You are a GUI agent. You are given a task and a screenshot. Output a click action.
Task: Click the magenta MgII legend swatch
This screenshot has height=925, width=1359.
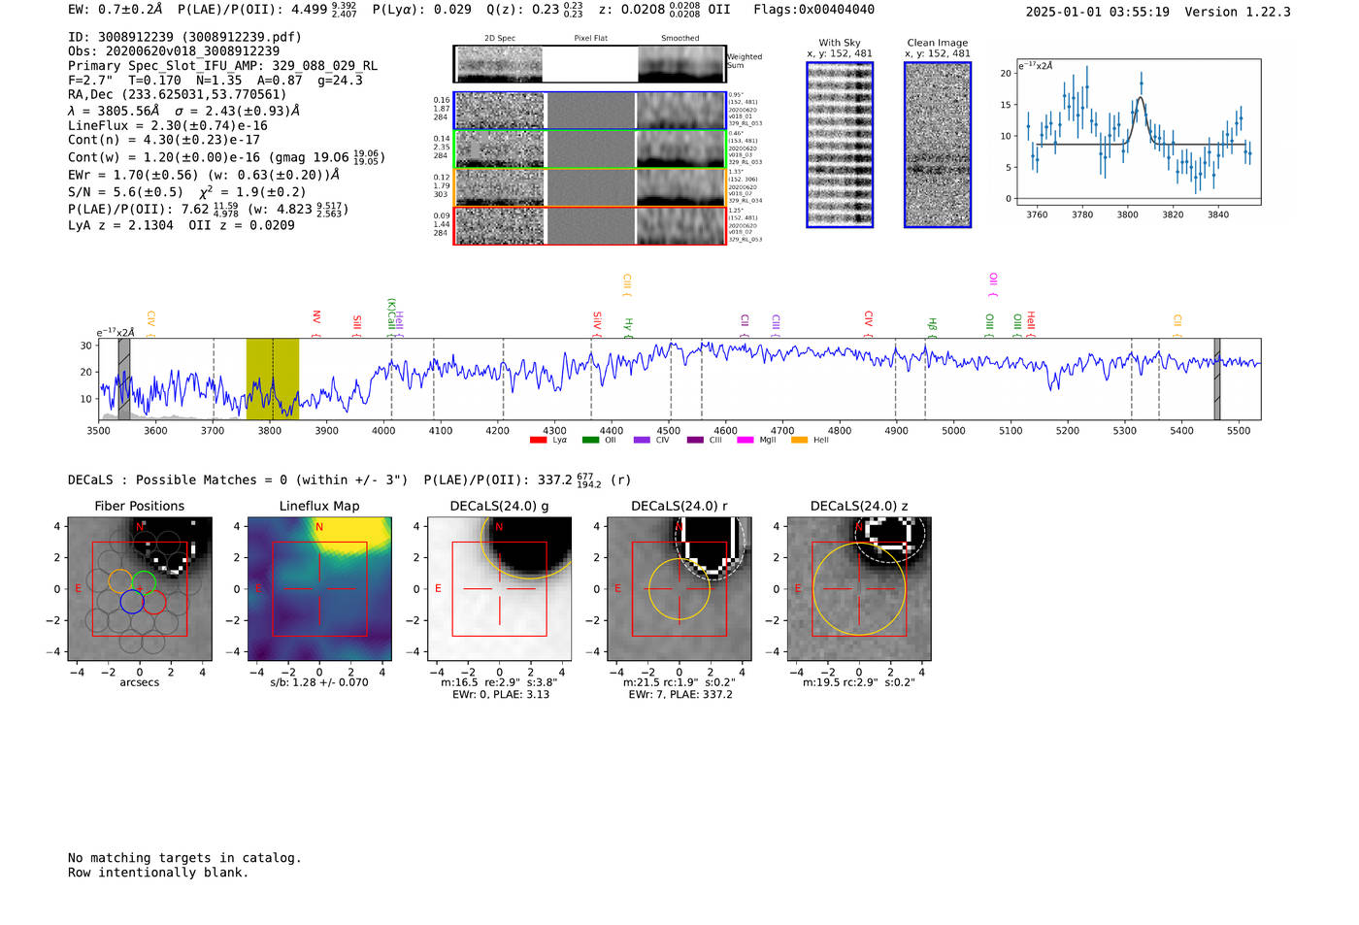tap(746, 441)
